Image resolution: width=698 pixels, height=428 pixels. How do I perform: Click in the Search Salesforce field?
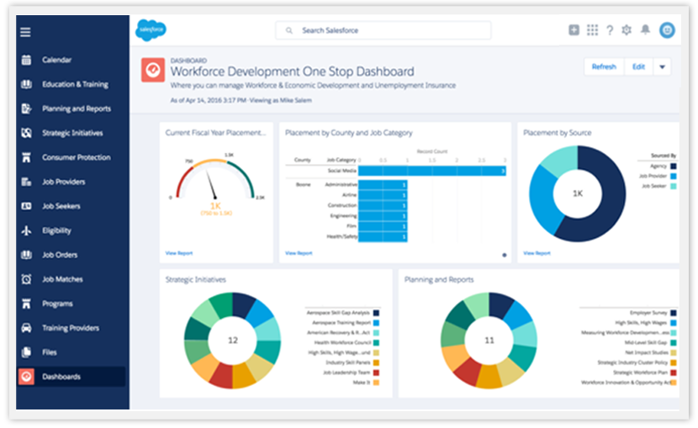[383, 30]
